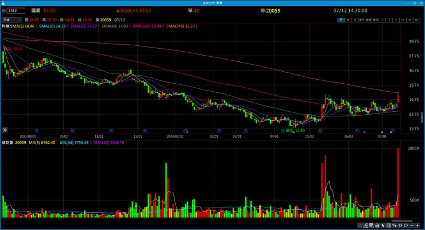
Task: Open the 日線 chart period dropdown
Action: pyautogui.click(x=11, y=20)
